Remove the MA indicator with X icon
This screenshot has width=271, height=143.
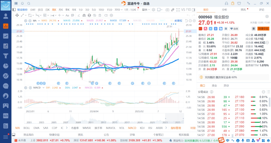click(x=30, y=21)
